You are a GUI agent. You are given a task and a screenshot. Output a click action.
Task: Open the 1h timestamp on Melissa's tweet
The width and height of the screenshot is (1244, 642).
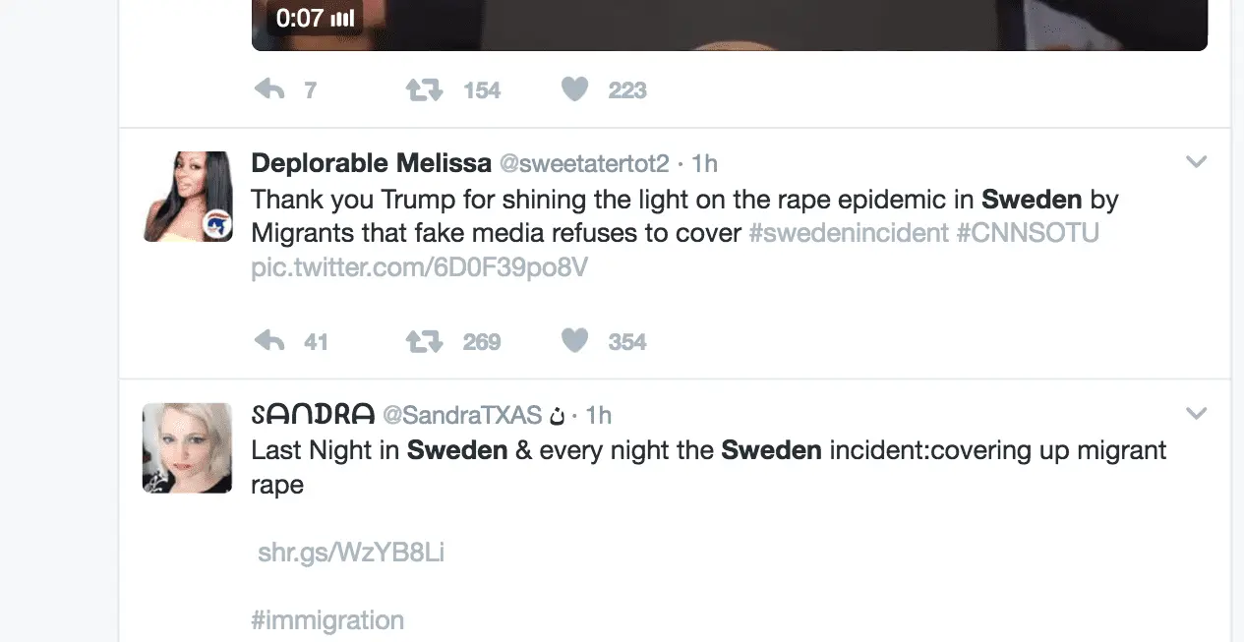click(705, 163)
